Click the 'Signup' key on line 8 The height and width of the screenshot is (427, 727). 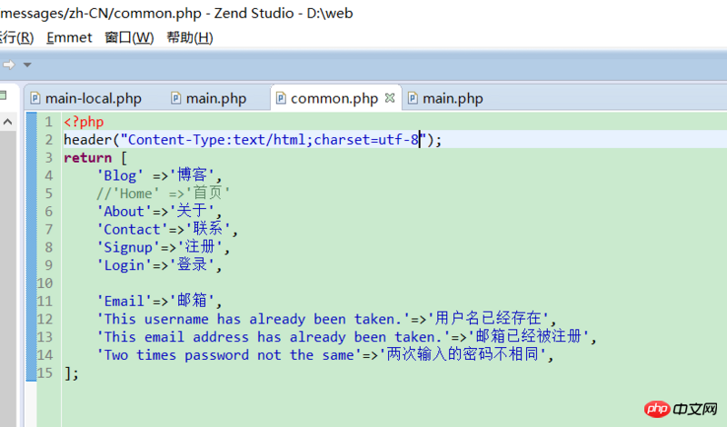[128, 247]
